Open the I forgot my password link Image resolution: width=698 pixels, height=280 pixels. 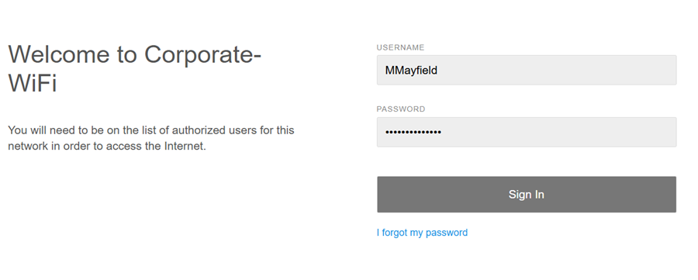(422, 233)
